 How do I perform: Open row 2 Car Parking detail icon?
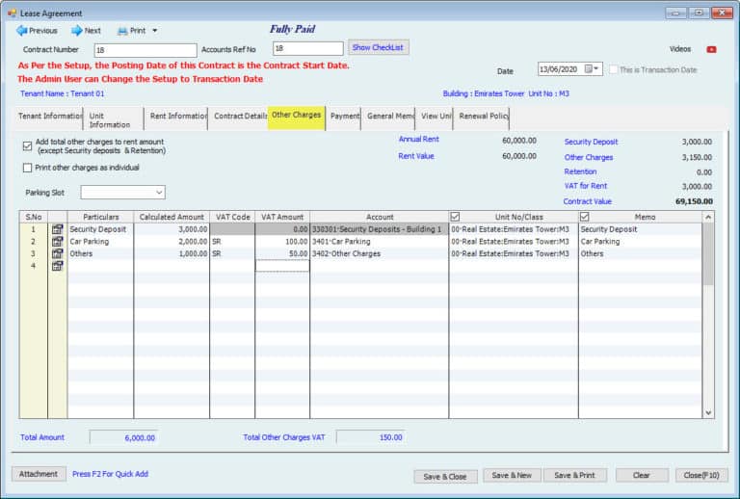(x=57, y=242)
